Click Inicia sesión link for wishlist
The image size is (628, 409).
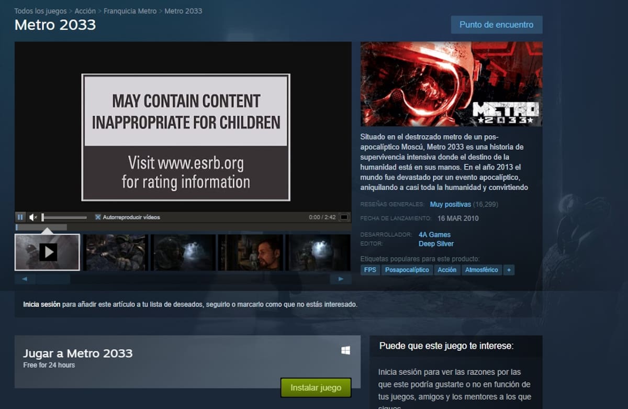[42, 304]
